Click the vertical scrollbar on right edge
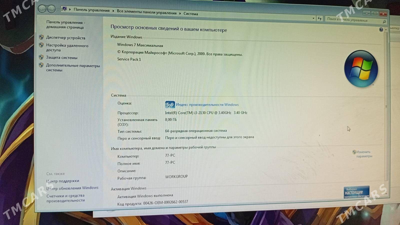 tap(386, 106)
